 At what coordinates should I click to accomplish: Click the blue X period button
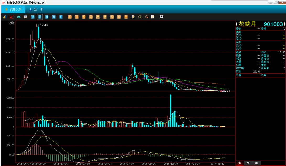[x=61, y=17]
